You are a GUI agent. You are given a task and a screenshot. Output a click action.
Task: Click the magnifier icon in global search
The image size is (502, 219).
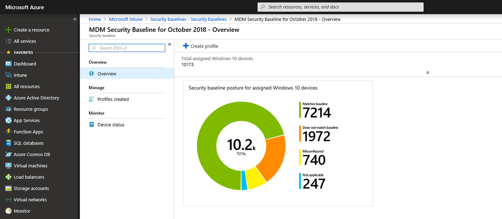[x=263, y=7]
